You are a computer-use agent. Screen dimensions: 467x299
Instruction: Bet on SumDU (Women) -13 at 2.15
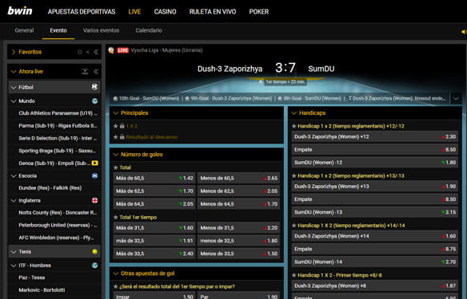coord(375,212)
